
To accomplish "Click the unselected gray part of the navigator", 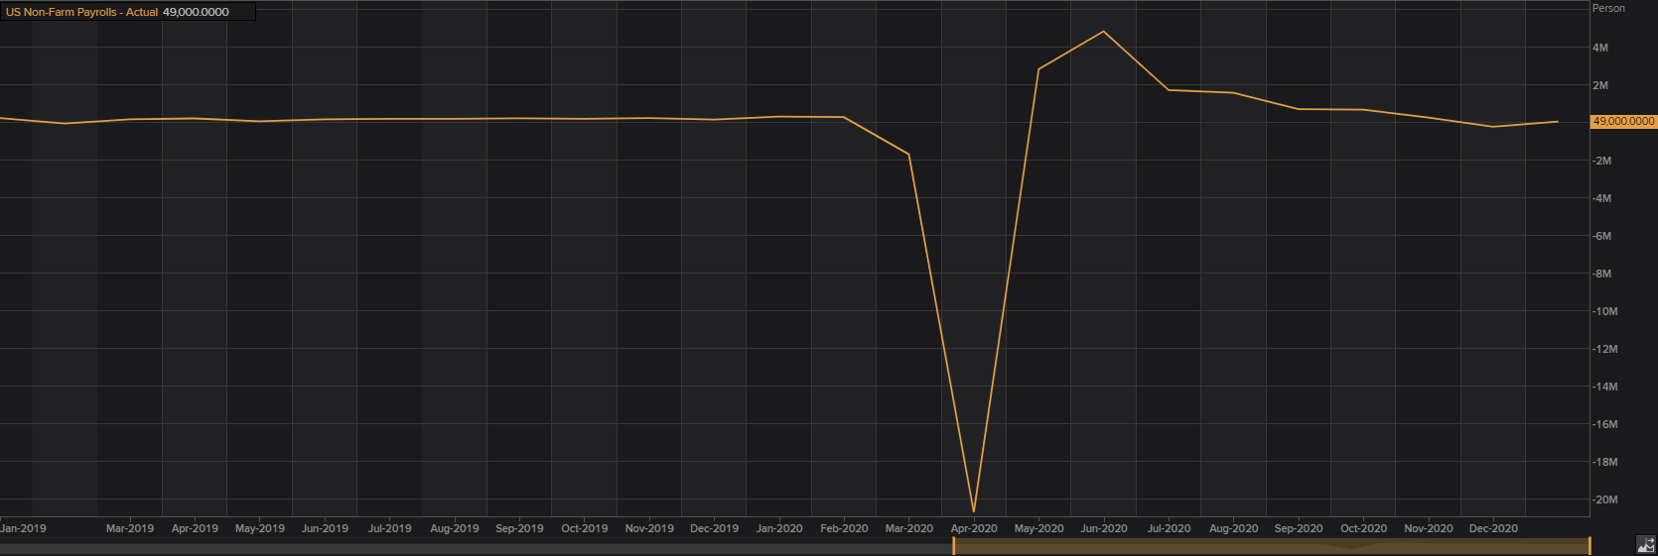I will pyautogui.click(x=476, y=547).
